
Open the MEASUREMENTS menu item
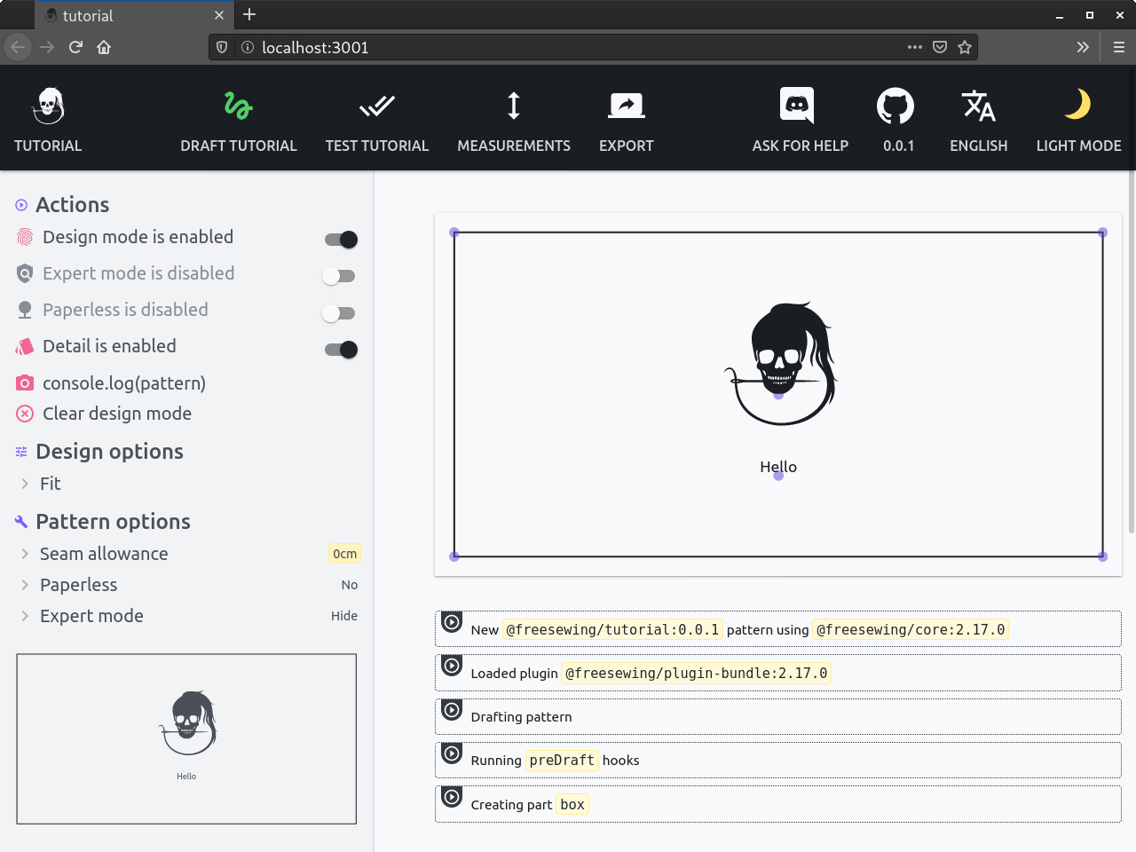click(x=514, y=146)
